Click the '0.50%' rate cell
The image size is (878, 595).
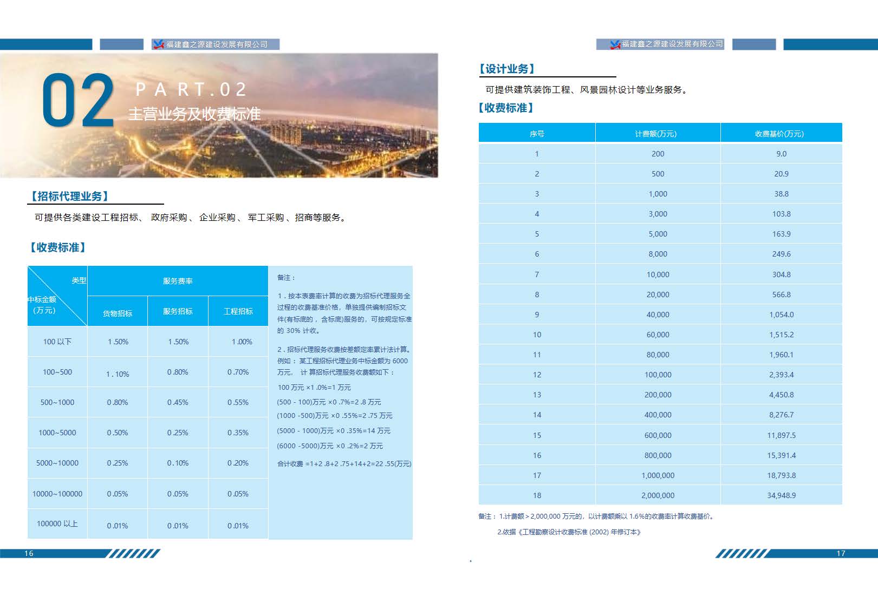(x=118, y=433)
